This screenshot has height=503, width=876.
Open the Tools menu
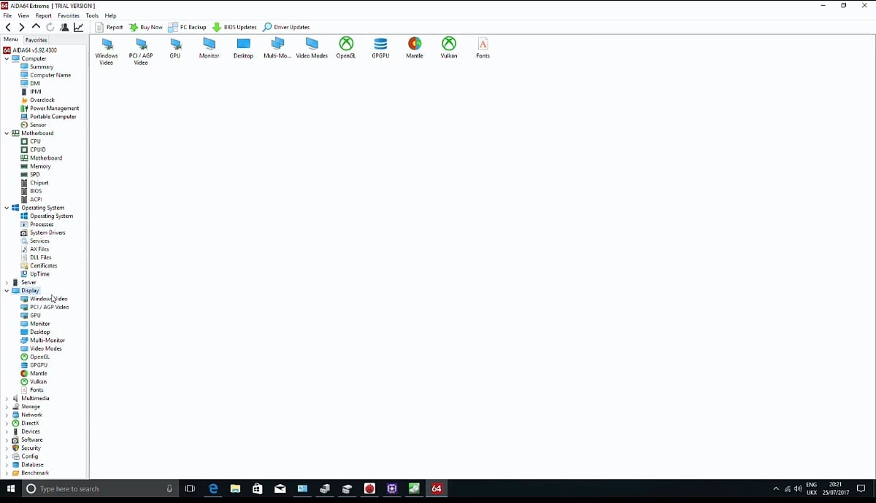tap(92, 15)
